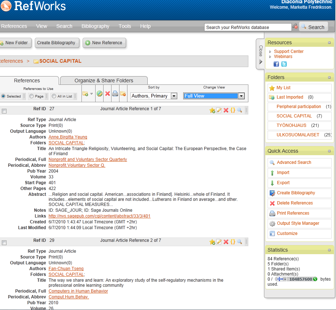
Task: Click the clear search icon beside the search box
Action: tap(295, 26)
